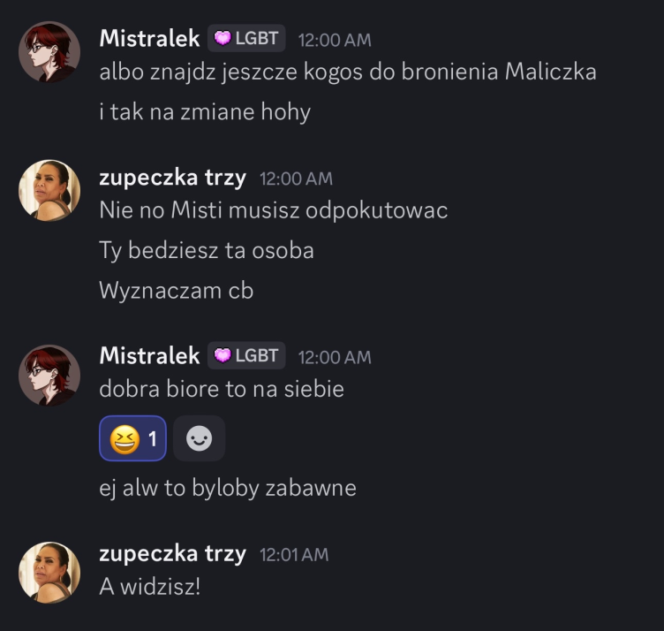
Task: Click Mistralek's avatar beside 'dobra biore to na siebie'
Action: (x=49, y=375)
